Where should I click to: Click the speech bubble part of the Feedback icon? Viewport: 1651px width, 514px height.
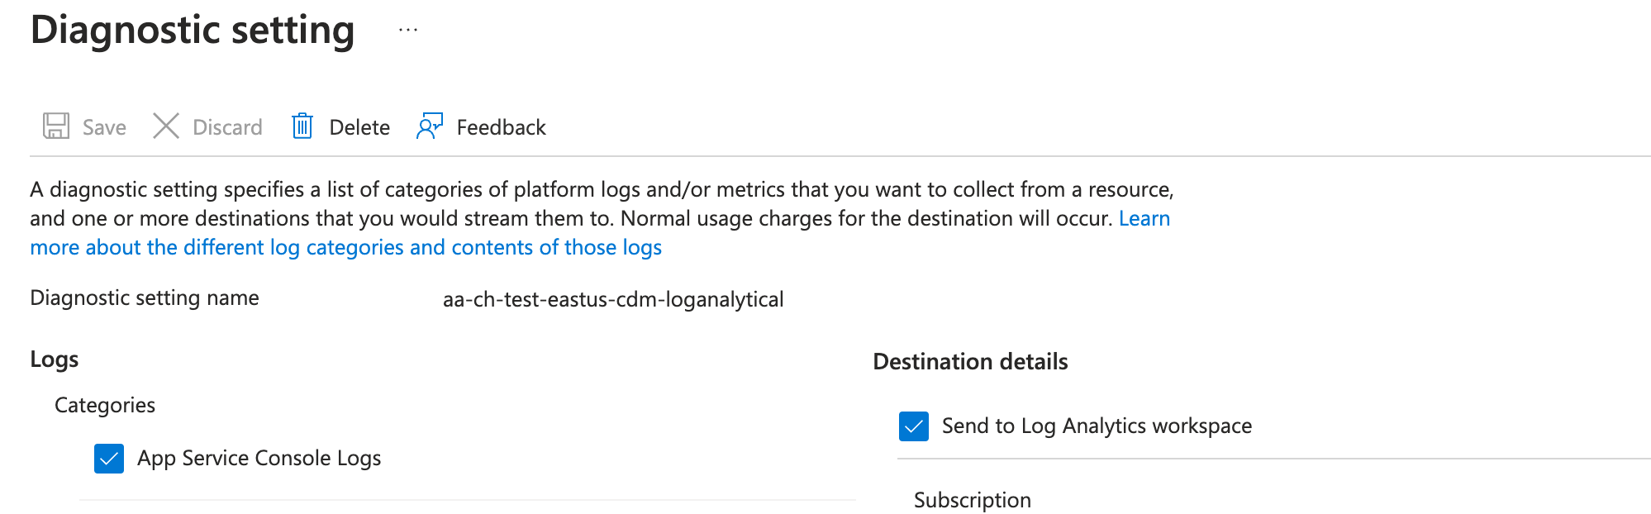[x=433, y=121]
